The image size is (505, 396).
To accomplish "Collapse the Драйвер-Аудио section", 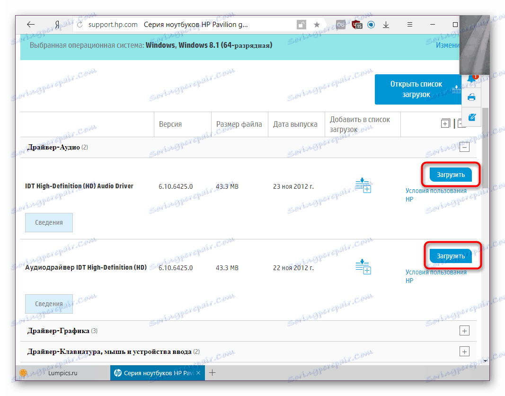I will pyautogui.click(x=464, y=147).
